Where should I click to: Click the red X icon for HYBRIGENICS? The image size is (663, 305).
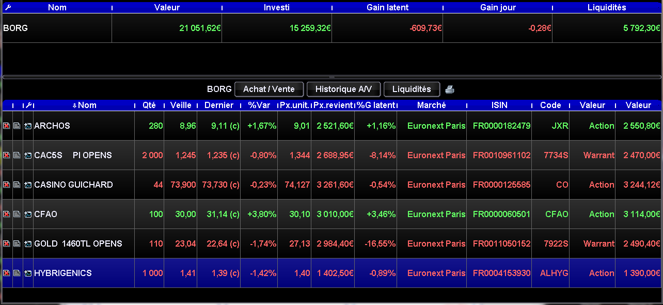7,273
